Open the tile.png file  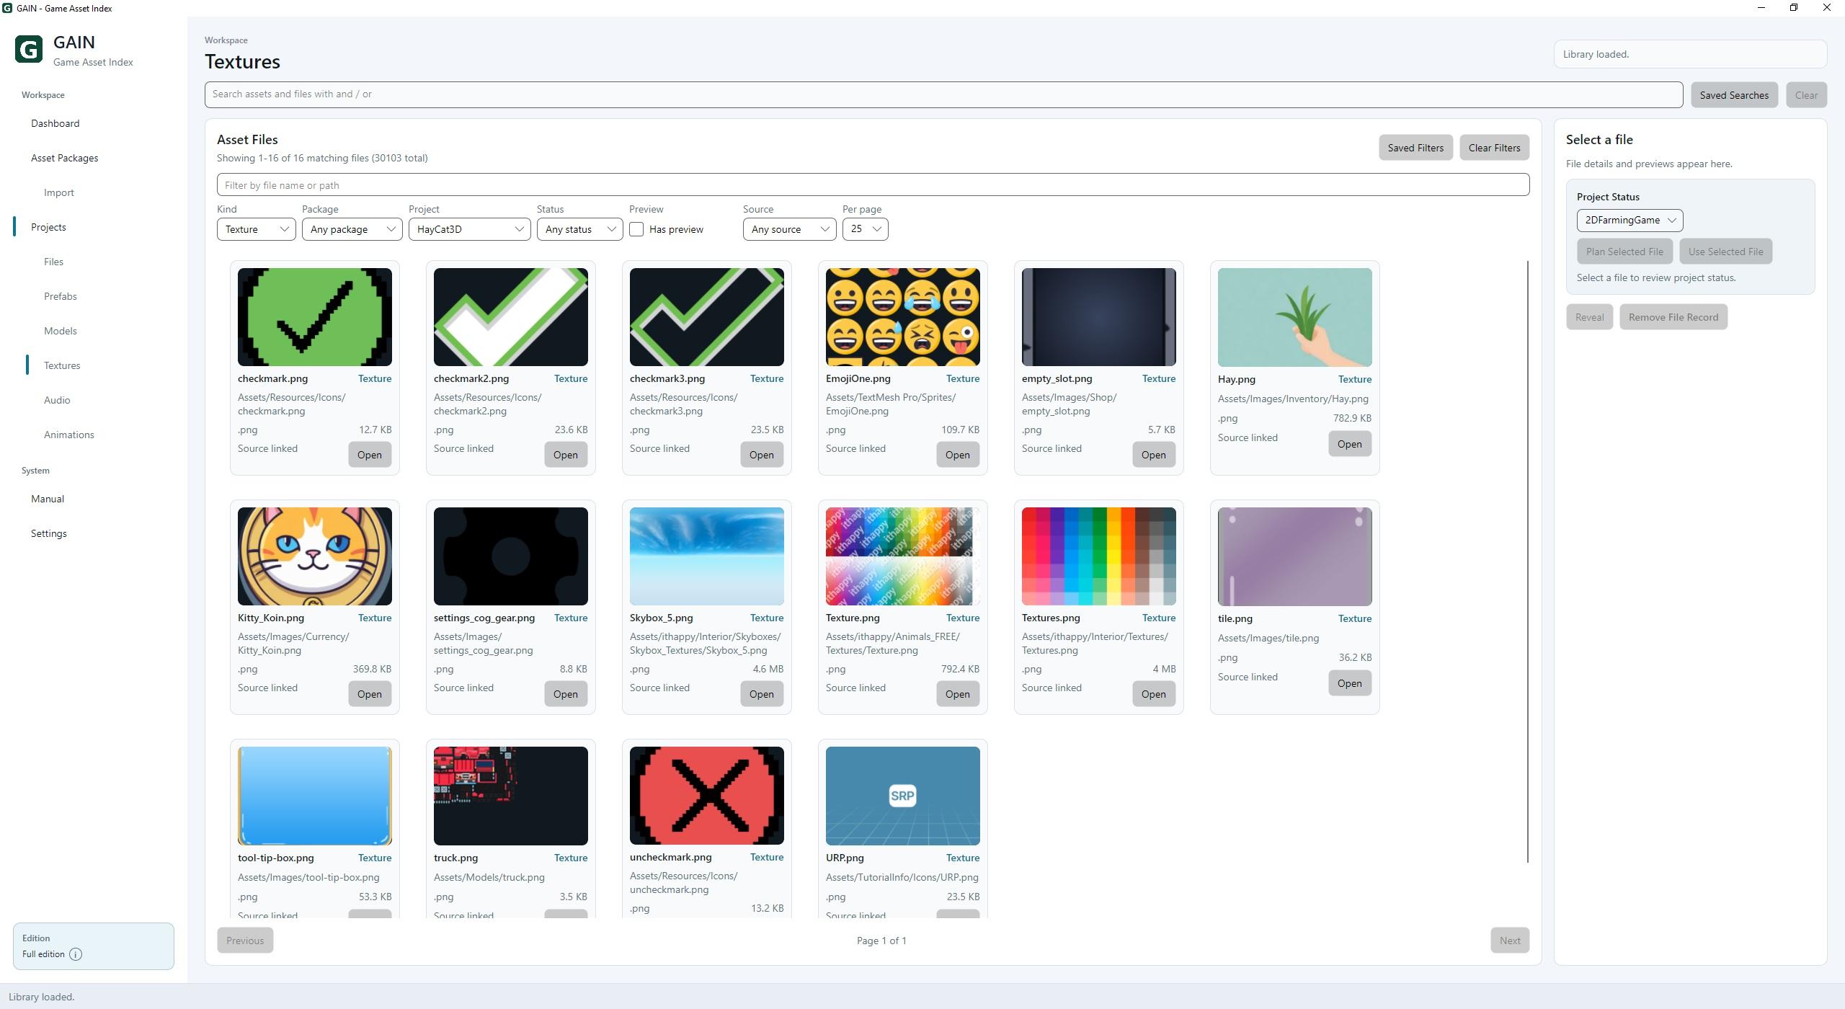[1350, 683]
